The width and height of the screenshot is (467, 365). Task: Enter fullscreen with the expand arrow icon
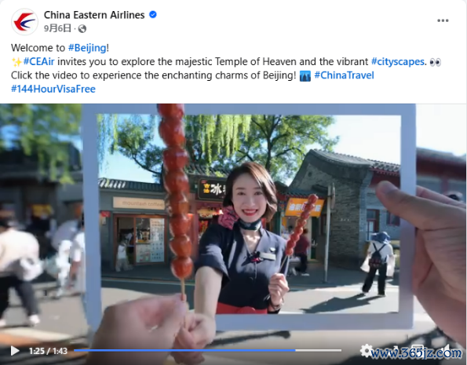397,349
